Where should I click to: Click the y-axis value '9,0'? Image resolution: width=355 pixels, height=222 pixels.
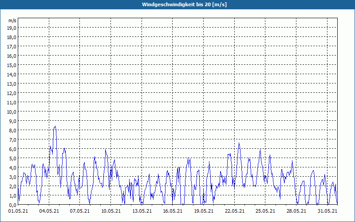[x=13, y=121]
